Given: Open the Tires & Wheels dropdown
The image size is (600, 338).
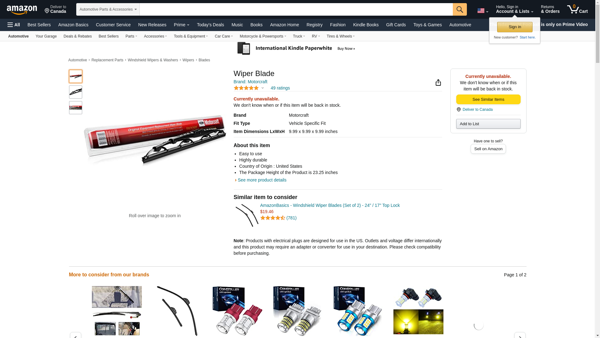Looking at the screenshot, I should 341,36.
